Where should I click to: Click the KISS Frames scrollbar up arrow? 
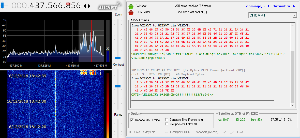tap(293, 25)
